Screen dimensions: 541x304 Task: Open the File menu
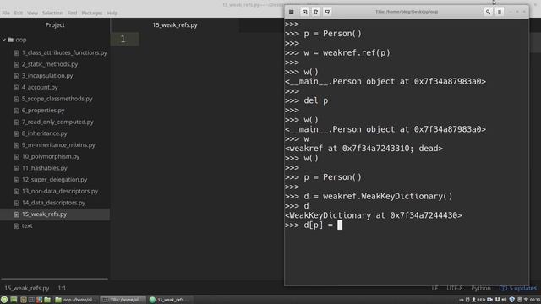[6, 13]
